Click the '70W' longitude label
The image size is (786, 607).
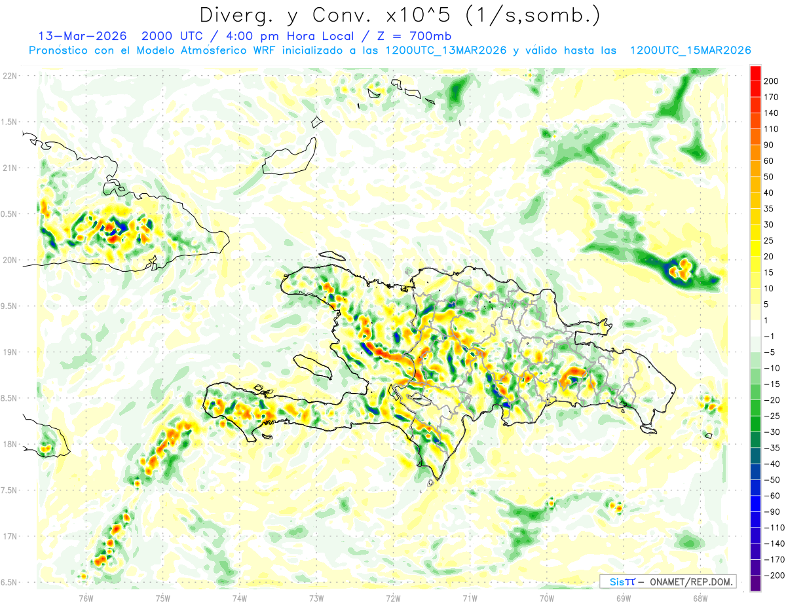(x=547, y=597)
